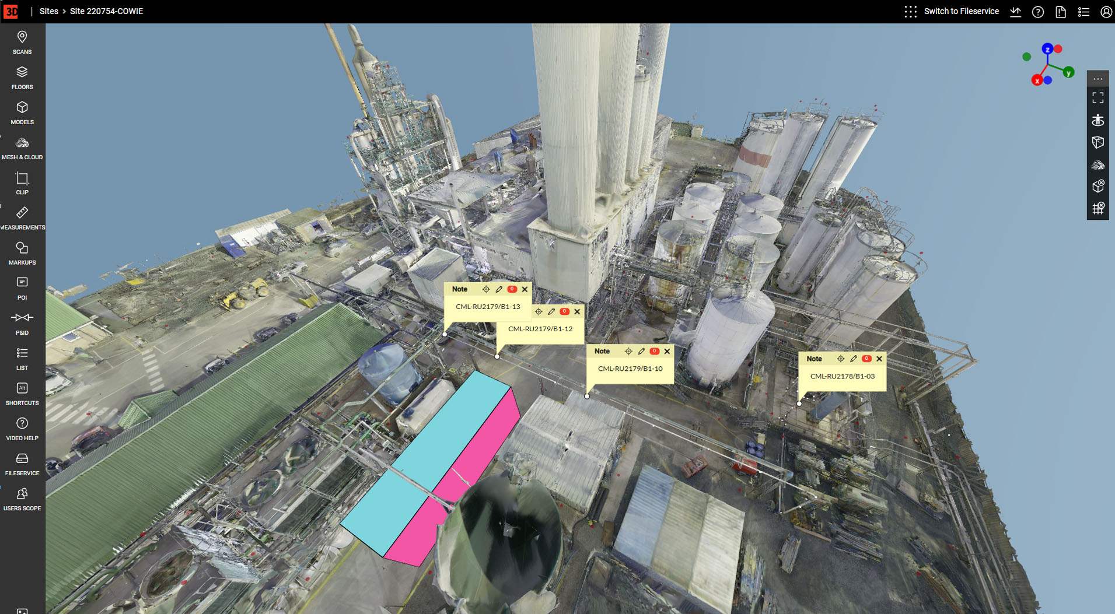
Task: Click the upload/export icon in header
Action: click(x=1015, y=12)
